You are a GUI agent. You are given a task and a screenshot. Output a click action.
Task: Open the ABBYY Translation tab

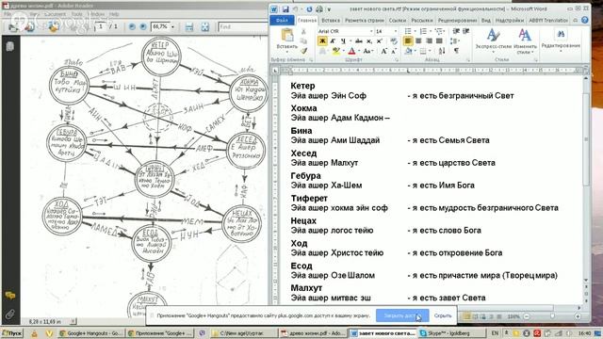coord(548,21)
